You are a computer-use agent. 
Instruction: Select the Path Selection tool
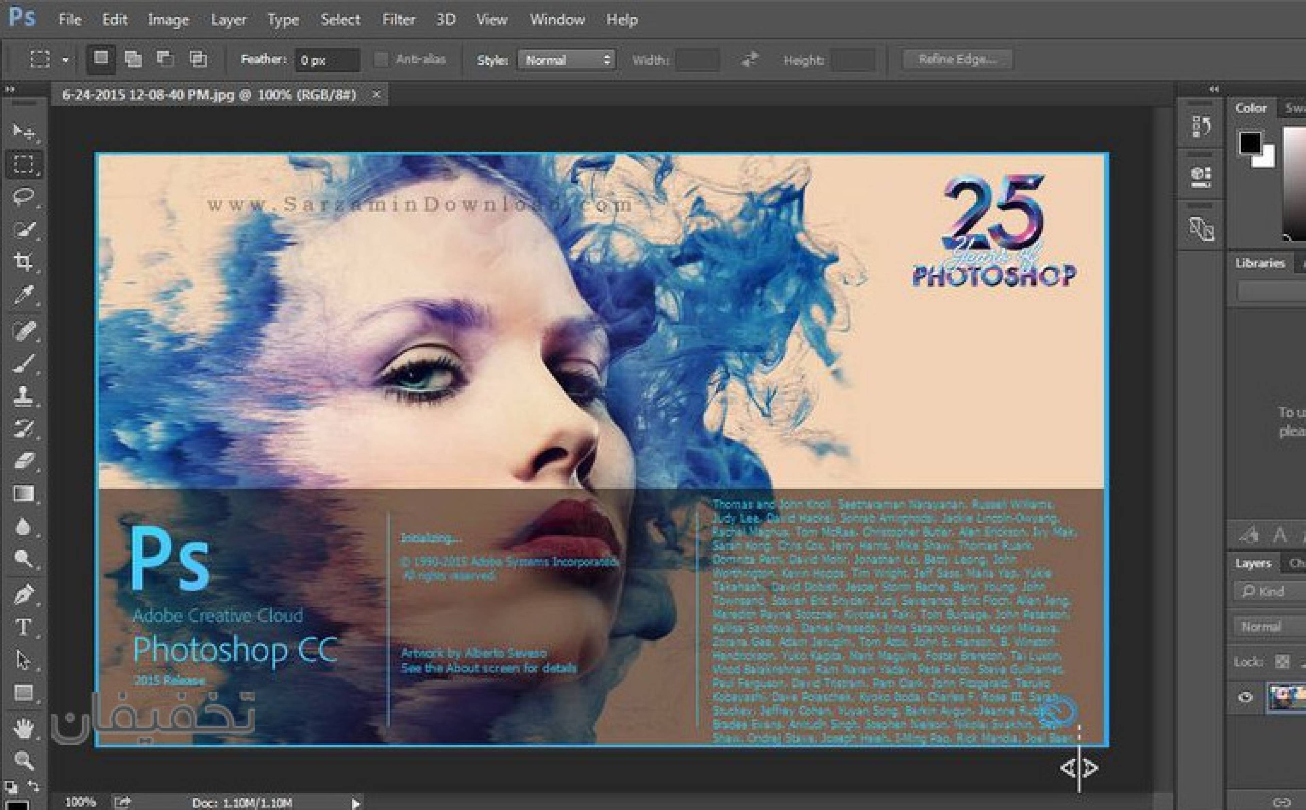tap(23, 660)
